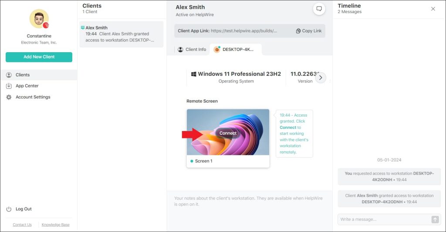Close the Timeline panel

[433, 9]
